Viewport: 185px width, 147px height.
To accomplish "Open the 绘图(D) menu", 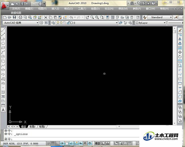I will (95, 9).
